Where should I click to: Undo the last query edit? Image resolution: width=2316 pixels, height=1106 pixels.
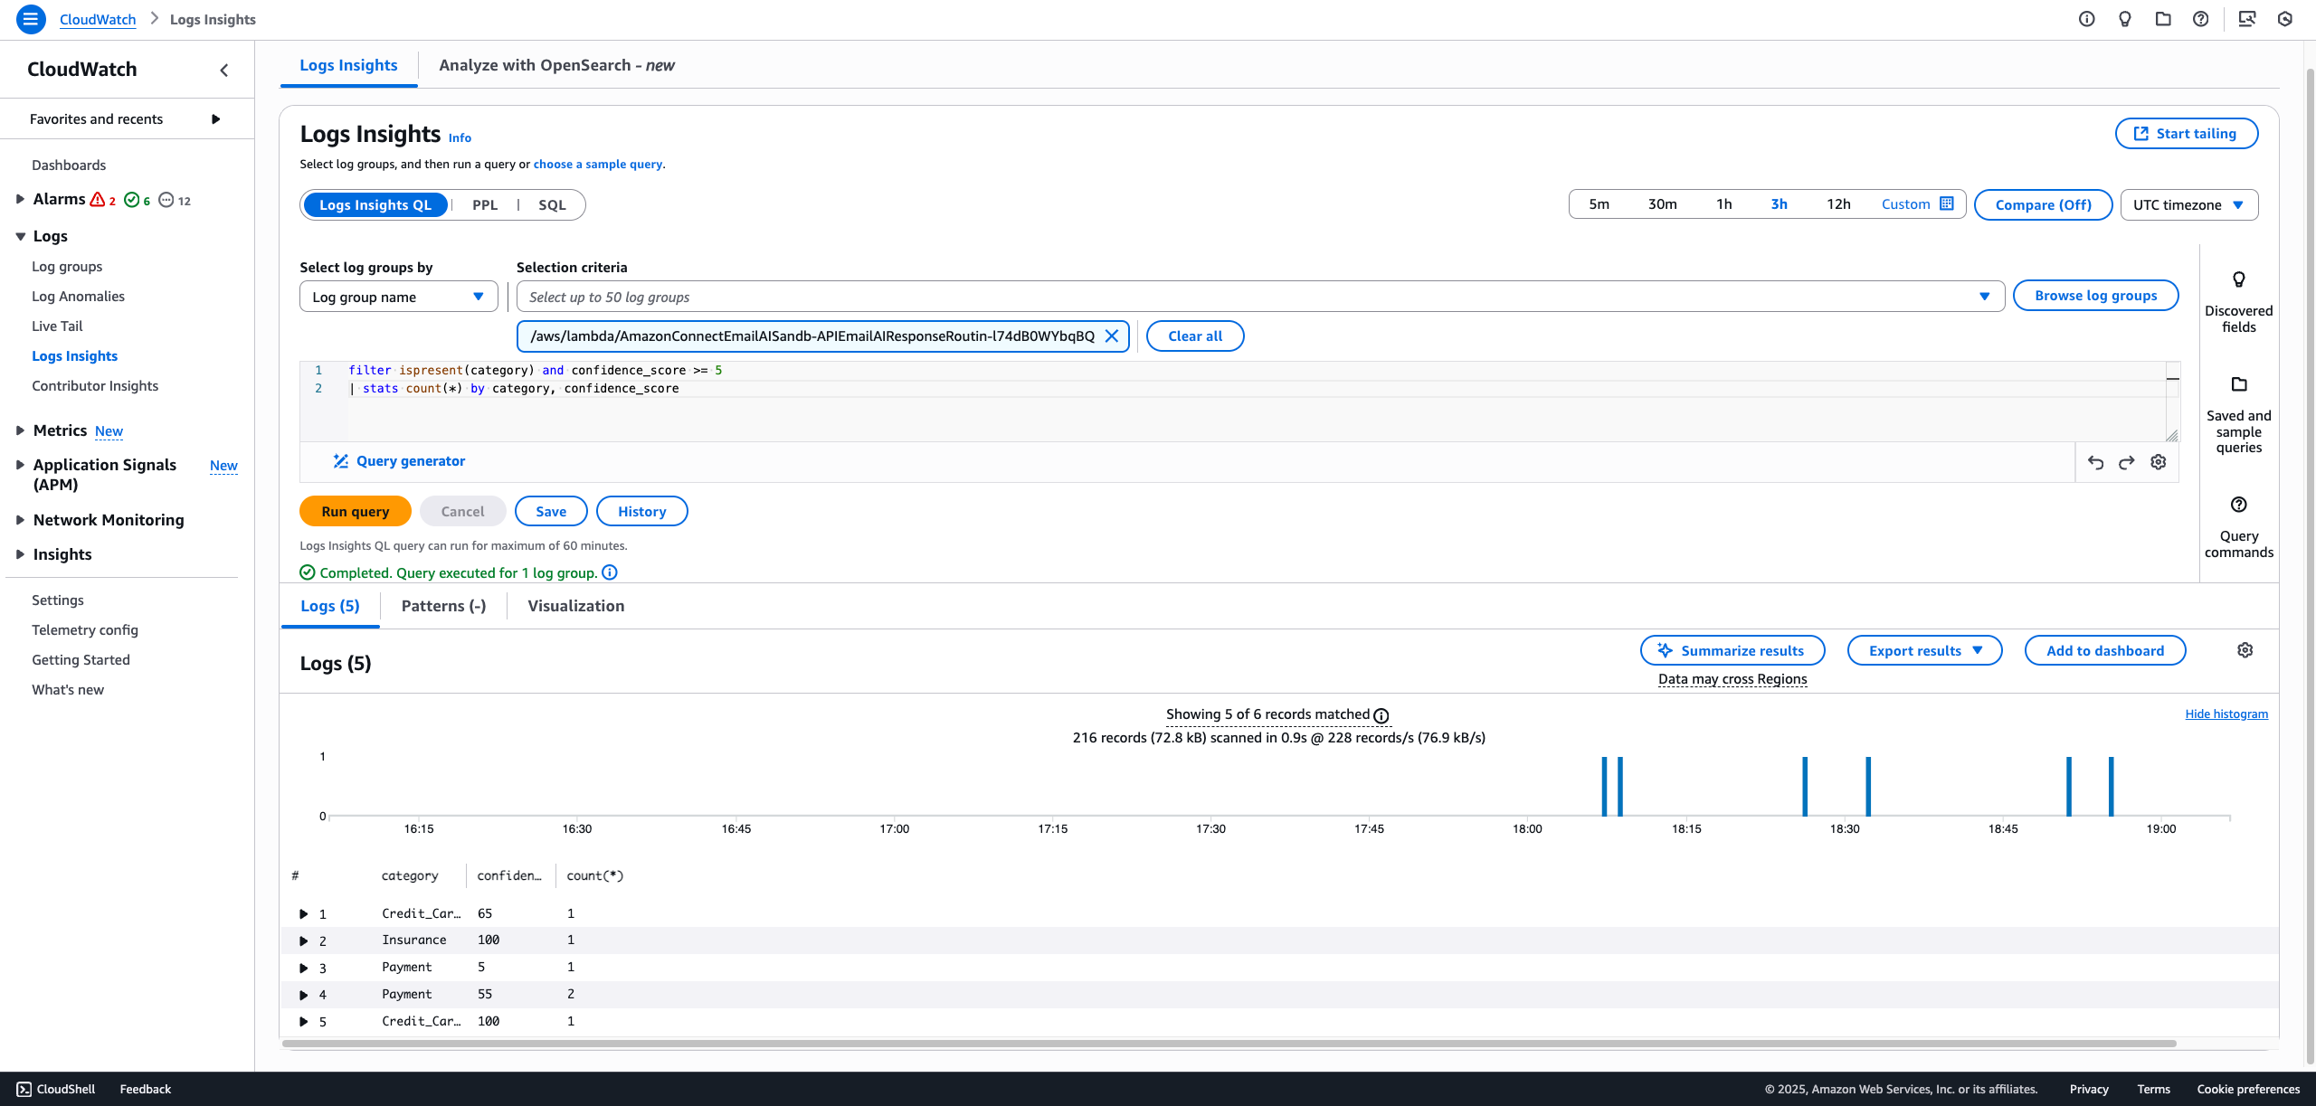[x=2095, y=462]
